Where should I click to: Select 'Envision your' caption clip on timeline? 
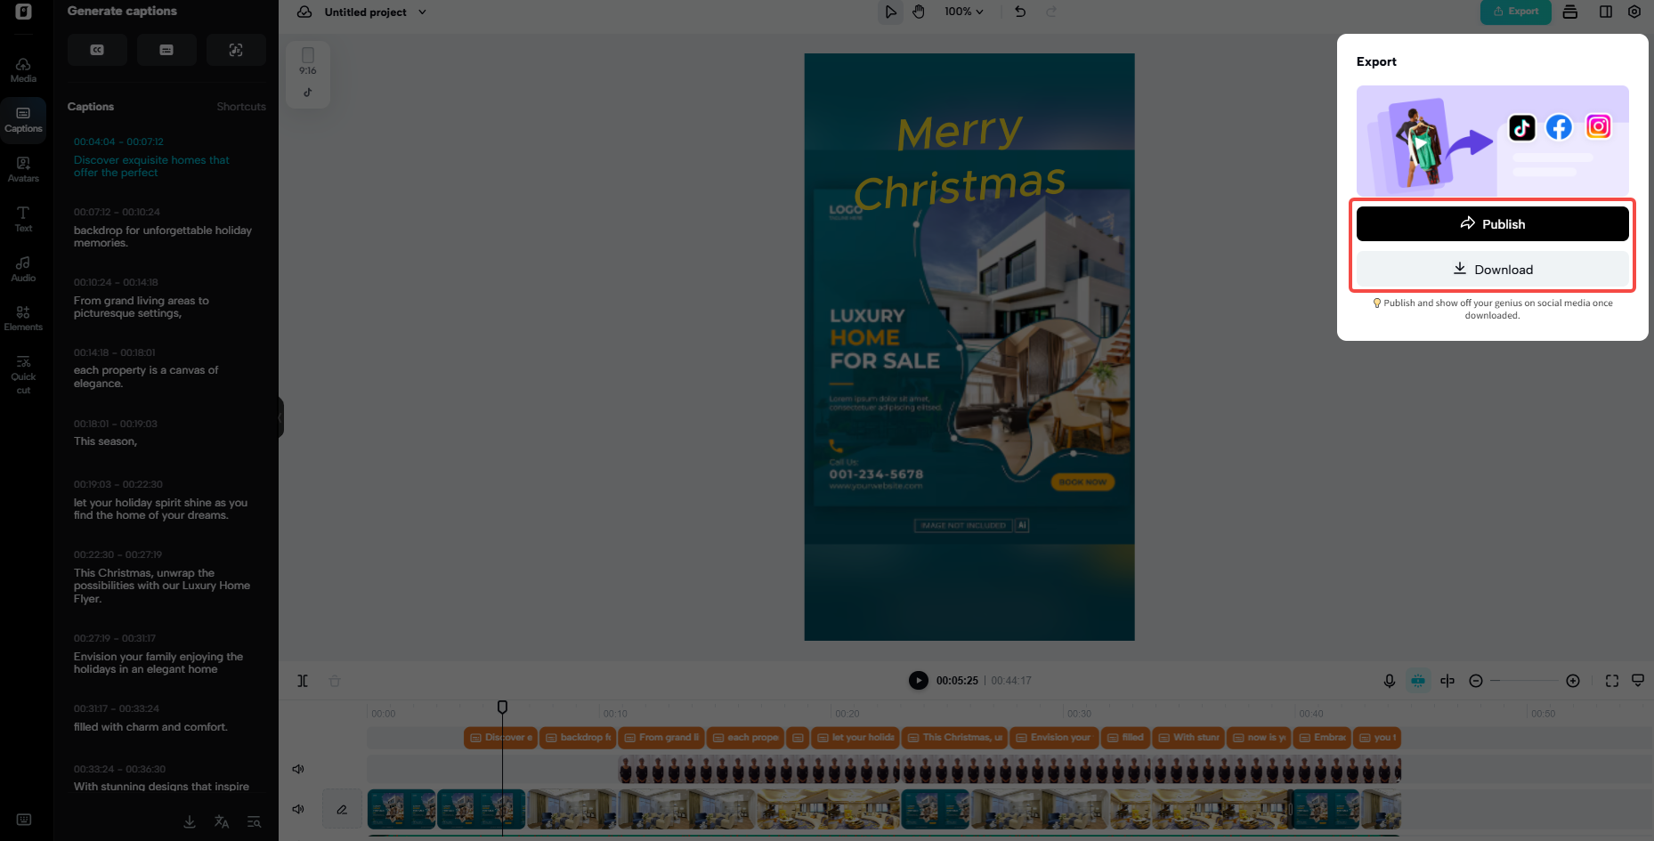click(x=1052, y=738)
